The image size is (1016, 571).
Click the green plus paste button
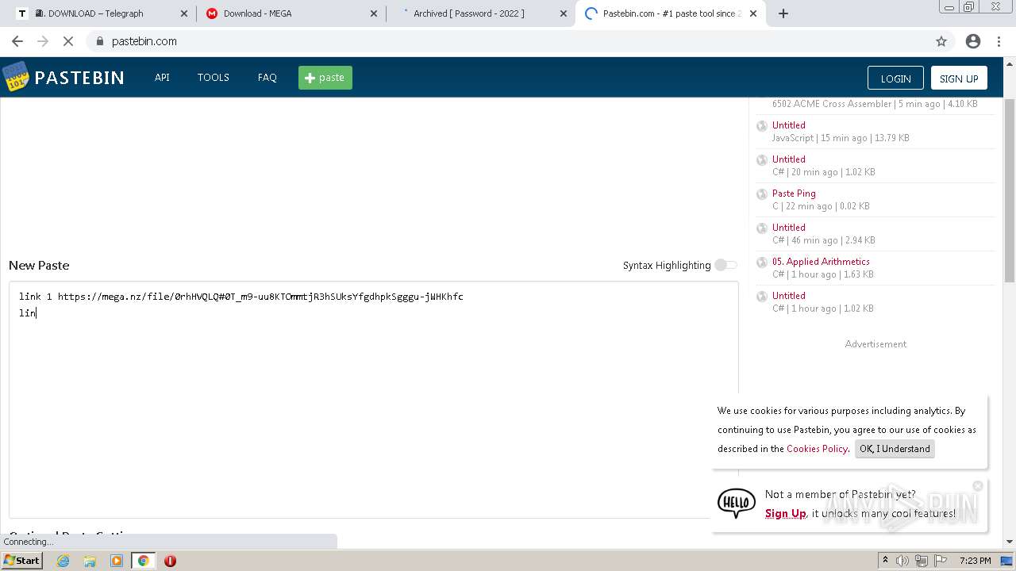coord(325,78)
